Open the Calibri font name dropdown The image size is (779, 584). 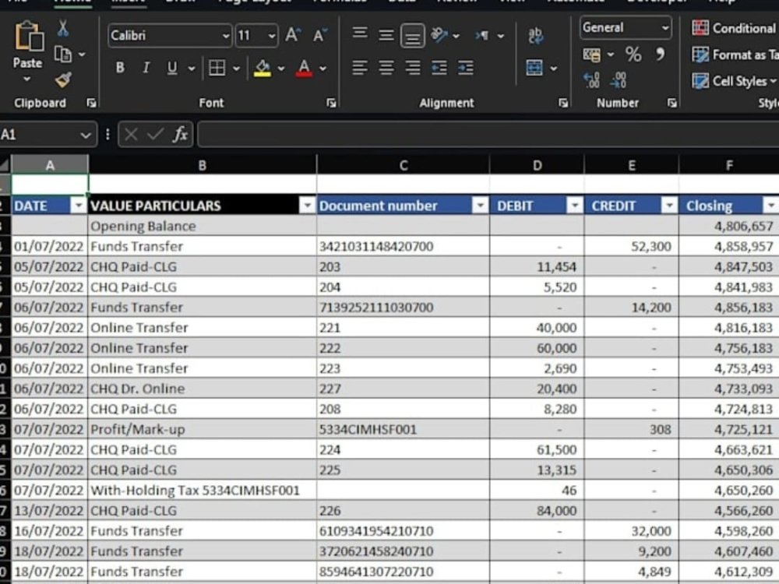[x=226, y=36]
